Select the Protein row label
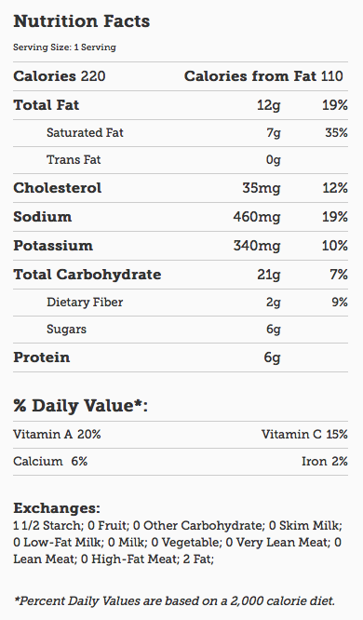This screenshot has width=363, height=620. tap(42, 357)
